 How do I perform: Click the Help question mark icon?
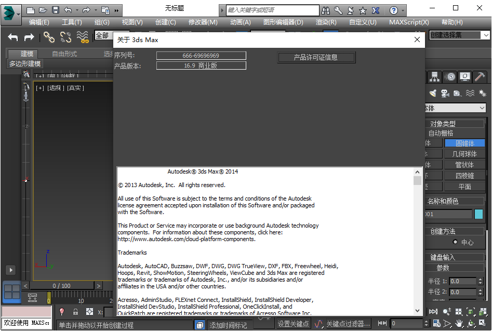393,11
